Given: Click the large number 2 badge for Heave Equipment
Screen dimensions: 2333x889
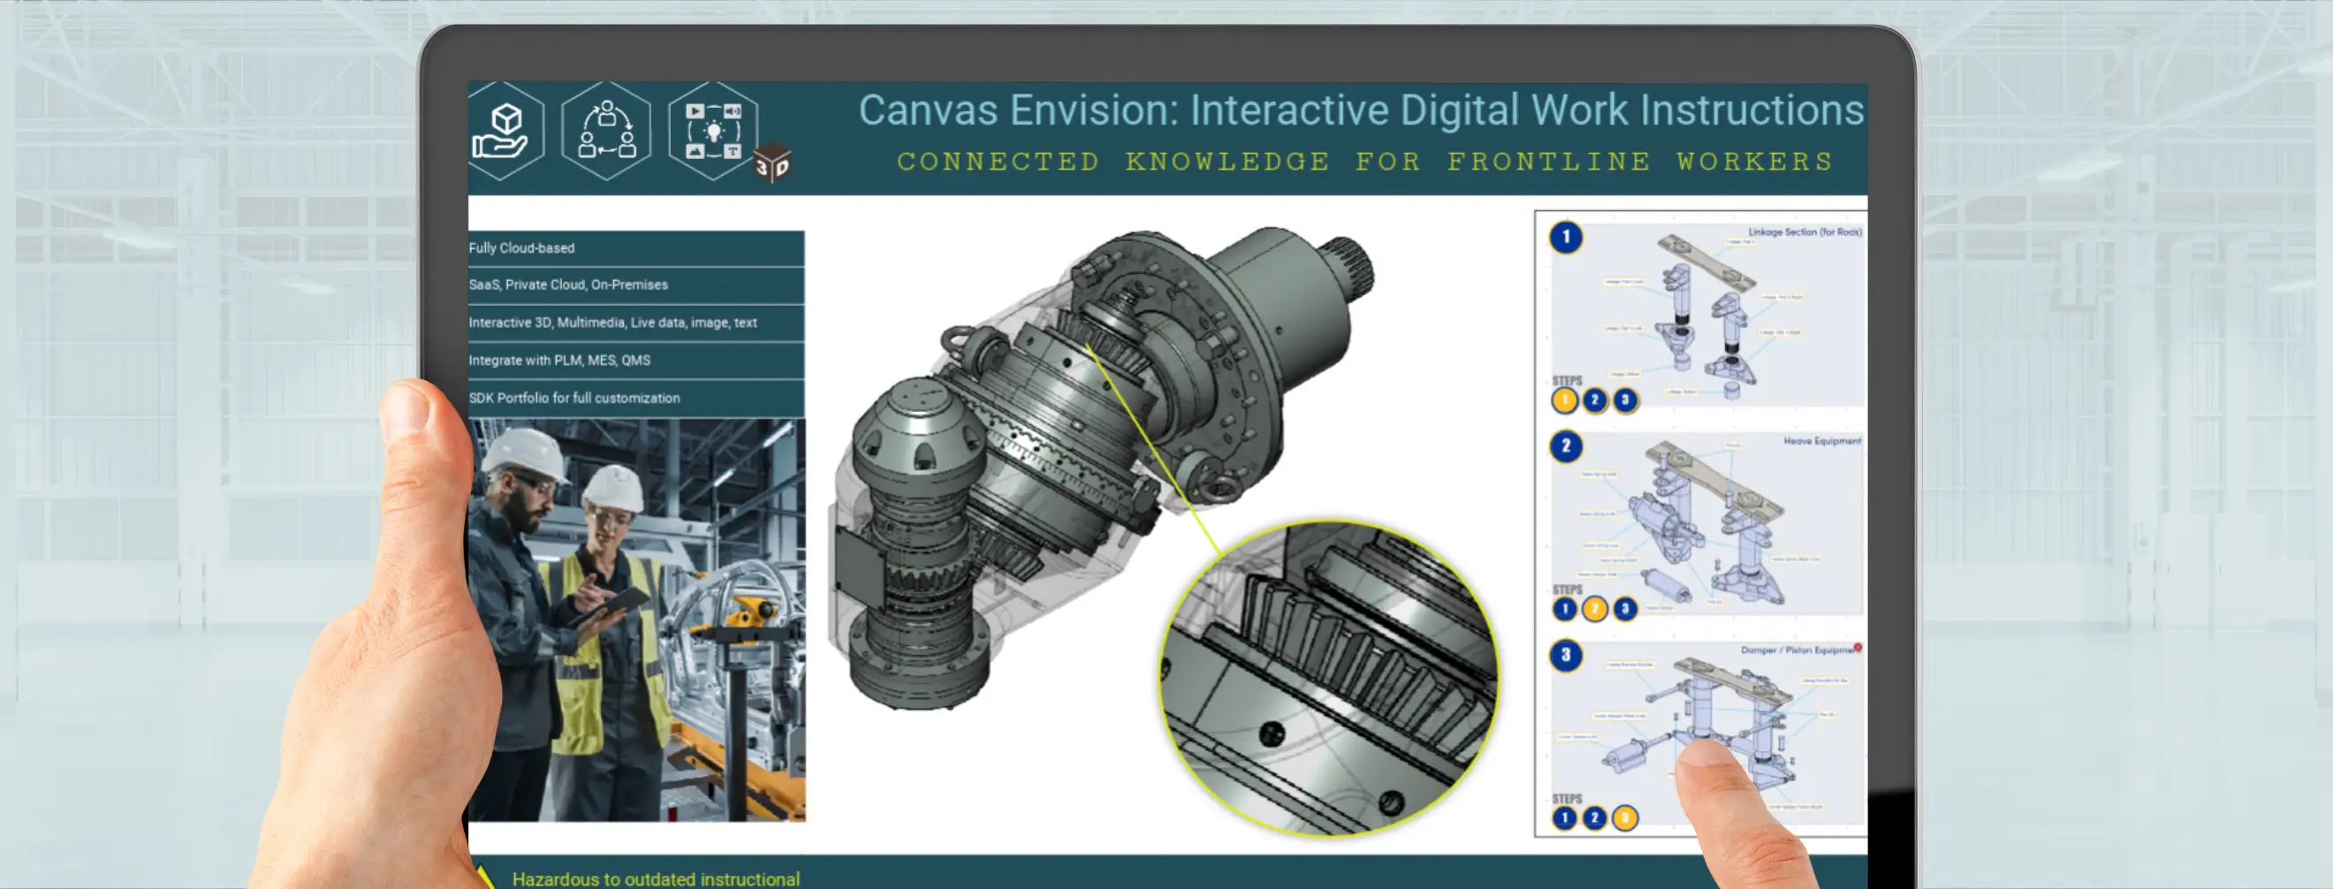Looking at the screenshot, I should (1566, 446).
